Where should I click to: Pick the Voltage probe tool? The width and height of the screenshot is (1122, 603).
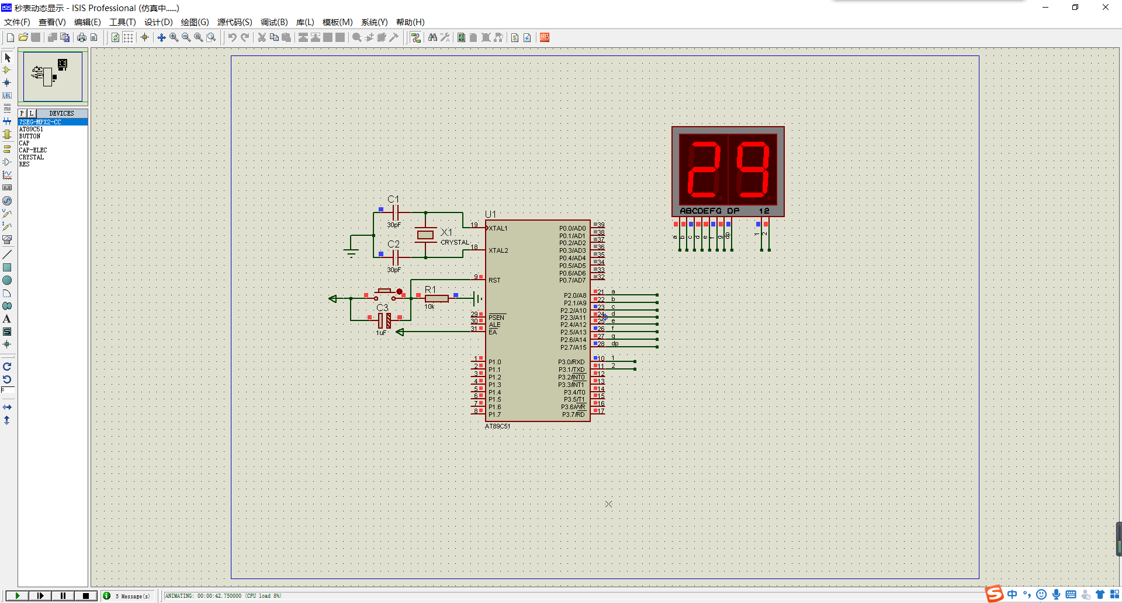pyautogui.click(x=7, y=214)
